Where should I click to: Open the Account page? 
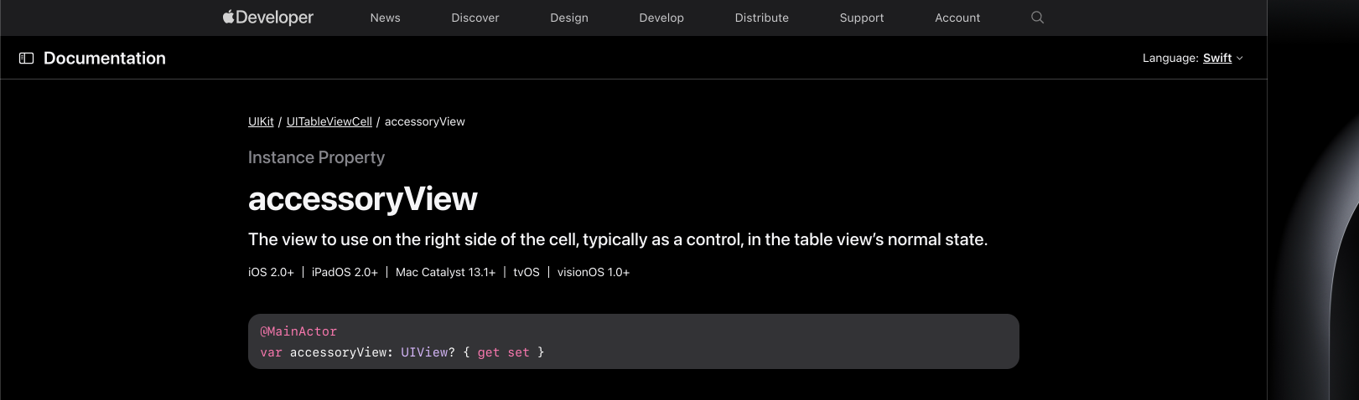coord(957,18)
